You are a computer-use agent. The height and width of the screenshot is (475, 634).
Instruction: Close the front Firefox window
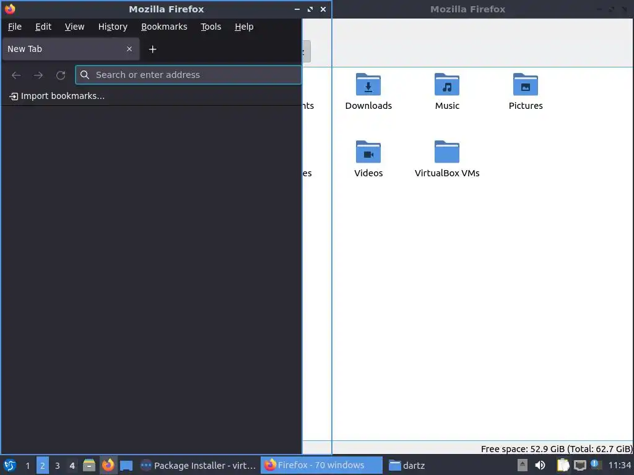pyautogui.click(x=323, y=9)
